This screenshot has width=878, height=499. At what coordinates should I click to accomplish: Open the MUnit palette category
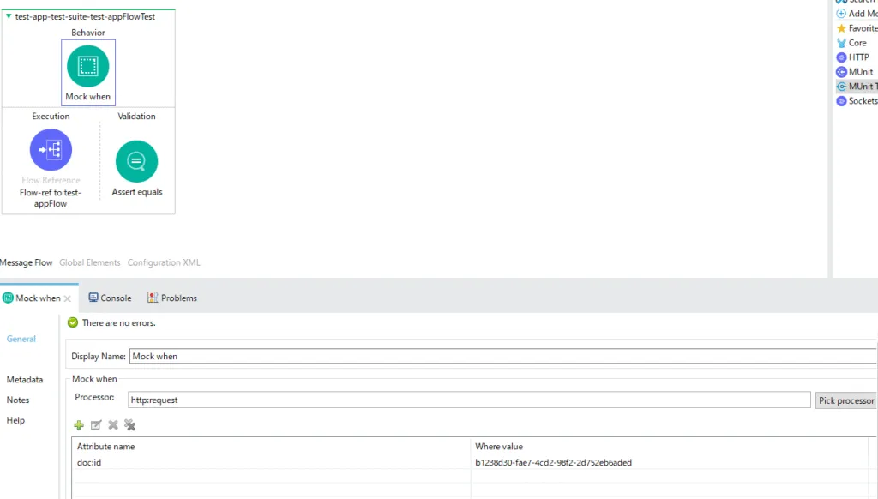coord(855,72)
